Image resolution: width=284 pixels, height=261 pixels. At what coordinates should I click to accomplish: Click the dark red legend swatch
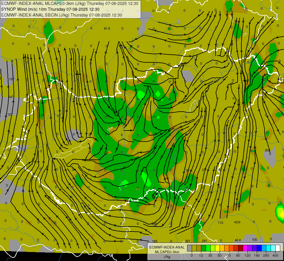(x=241, y=248)
